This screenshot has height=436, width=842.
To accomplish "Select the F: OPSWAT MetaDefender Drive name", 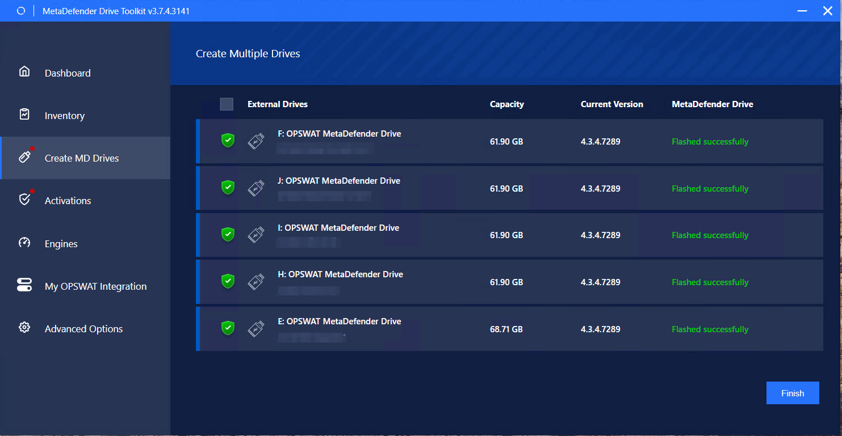I will 340,134.
